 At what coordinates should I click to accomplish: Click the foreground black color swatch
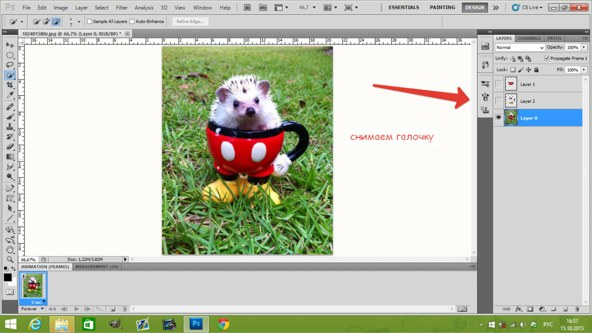pyautogui.click(x=7, y=277)
